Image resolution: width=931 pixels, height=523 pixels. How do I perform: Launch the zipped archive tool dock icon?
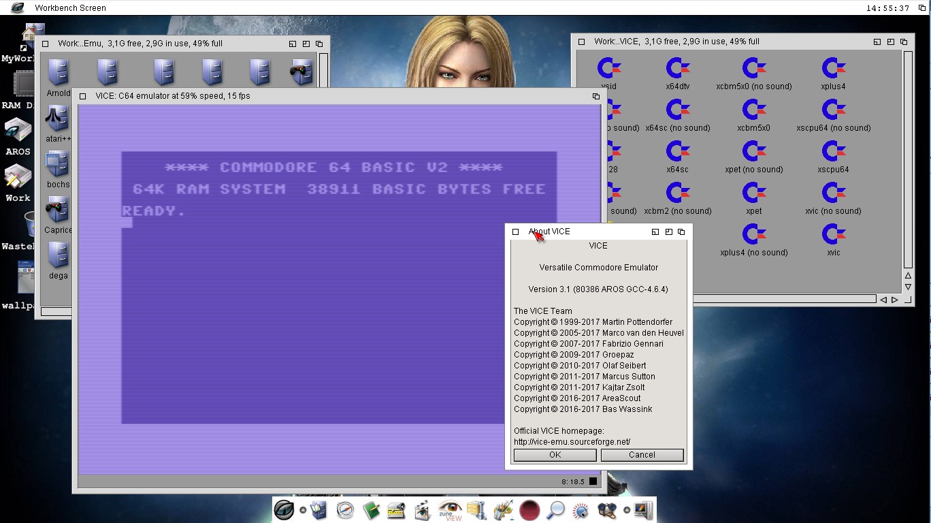coord(476,509)
